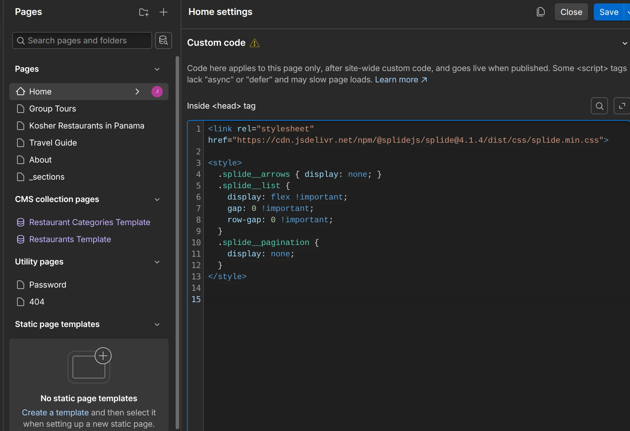Click the Group Tours page icon
This screenshot has height=431, width=630.
pos(21,109)
